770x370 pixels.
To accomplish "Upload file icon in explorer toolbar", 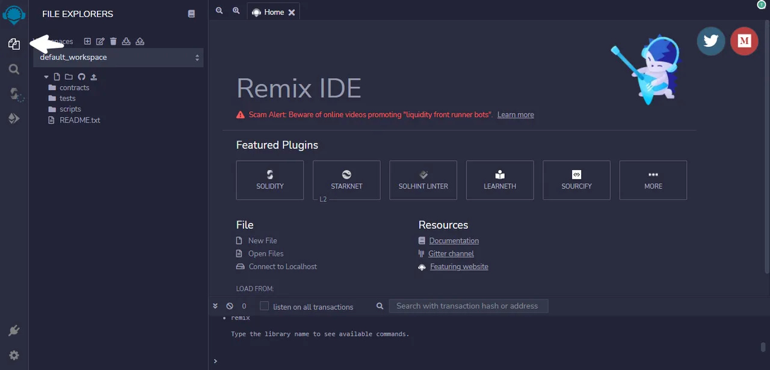I will [x=94, y=77].
